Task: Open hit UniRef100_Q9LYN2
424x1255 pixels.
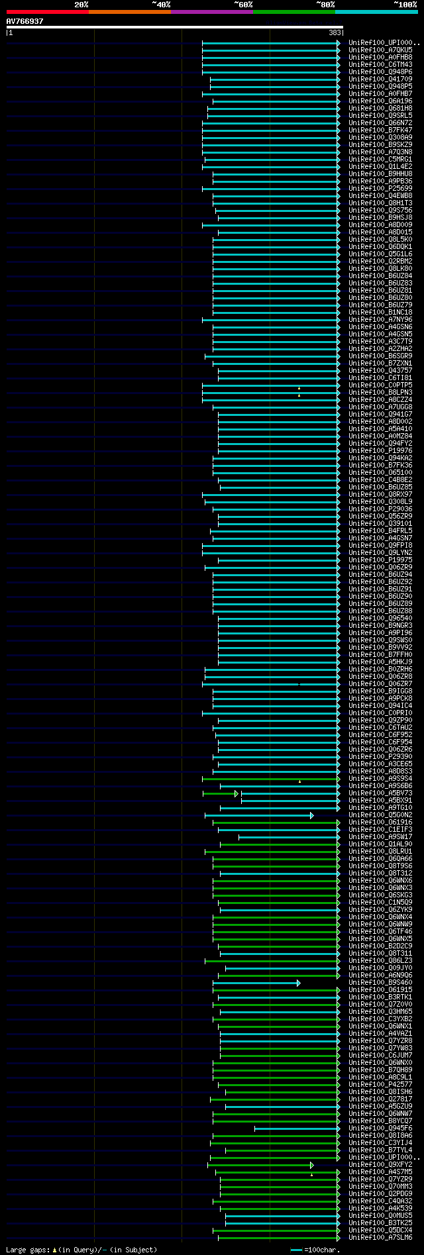Action: (x=380, y=553)
